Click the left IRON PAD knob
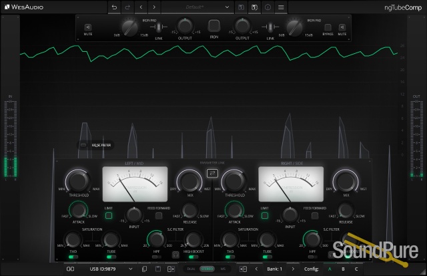 point(129,28)
